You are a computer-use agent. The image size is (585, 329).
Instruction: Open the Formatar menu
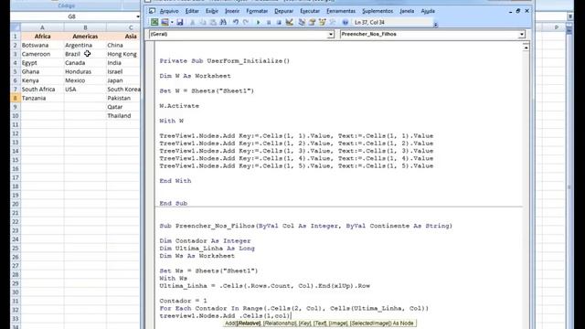257,11
